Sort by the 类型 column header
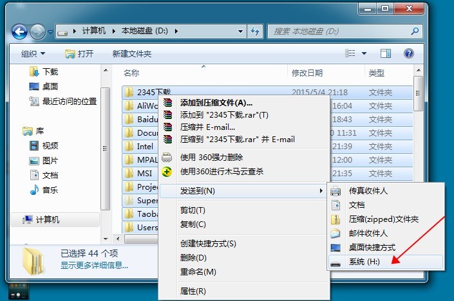The height and width of the screenshot is (301, 454). 377,73
